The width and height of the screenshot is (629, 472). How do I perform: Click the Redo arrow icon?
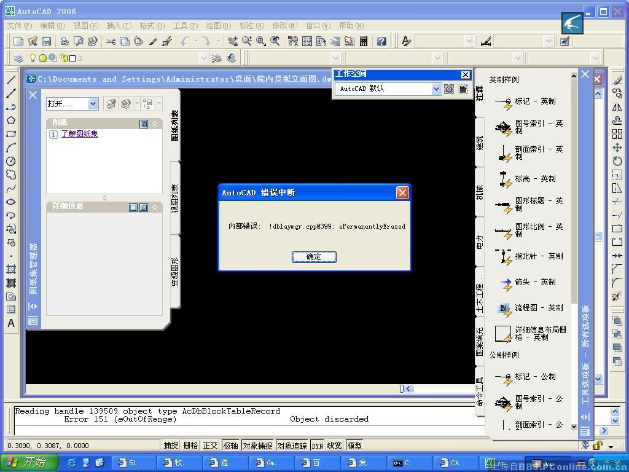pos(206,41)
